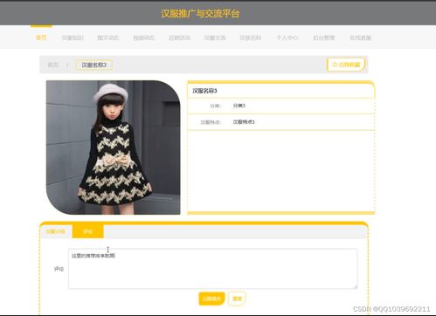
Task: Click the 汉服特点3 value text
Action: click(244, 122)
